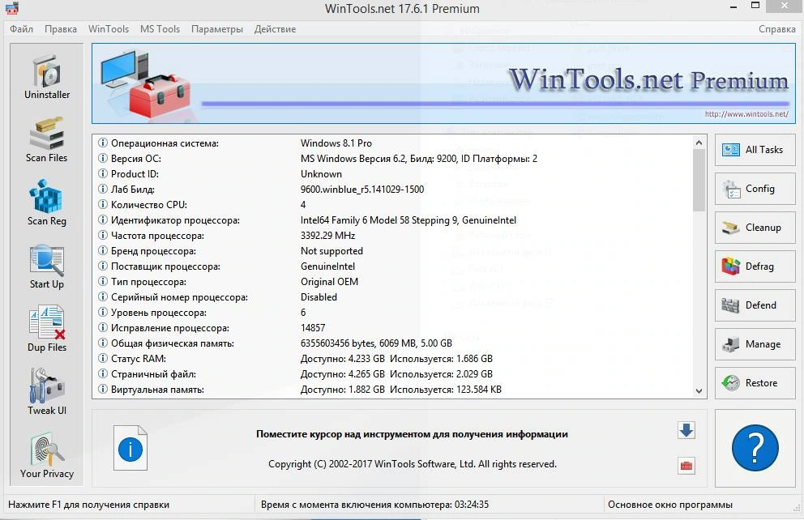Open the Правка menu
This screenshot has width=804, height=520.
61,29
